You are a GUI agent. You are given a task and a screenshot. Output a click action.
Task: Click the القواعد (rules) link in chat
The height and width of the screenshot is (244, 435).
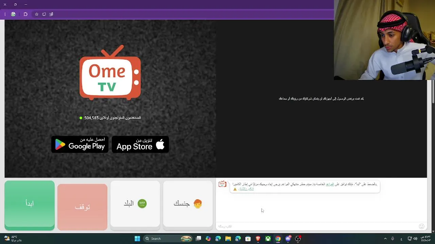[330, 184]
